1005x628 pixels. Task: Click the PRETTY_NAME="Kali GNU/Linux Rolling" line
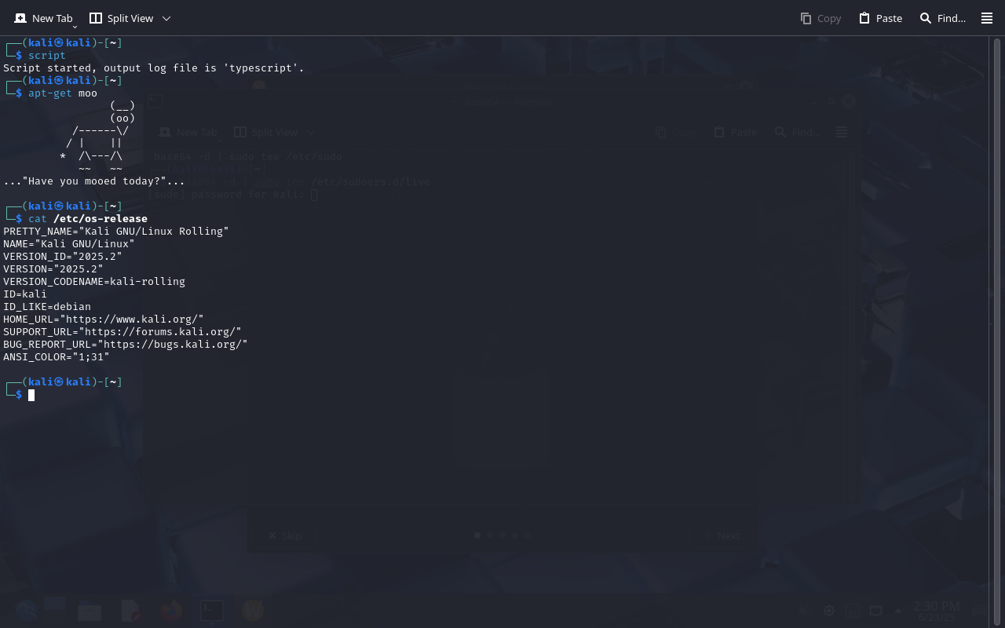[116, 232]
